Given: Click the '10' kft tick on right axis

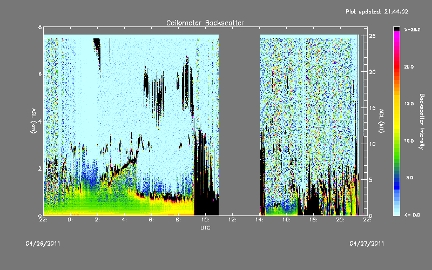Looking at the screenshot, I should tap(373, 144).
